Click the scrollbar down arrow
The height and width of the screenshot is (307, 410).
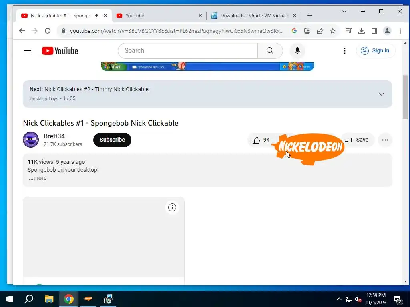[405, 281]
